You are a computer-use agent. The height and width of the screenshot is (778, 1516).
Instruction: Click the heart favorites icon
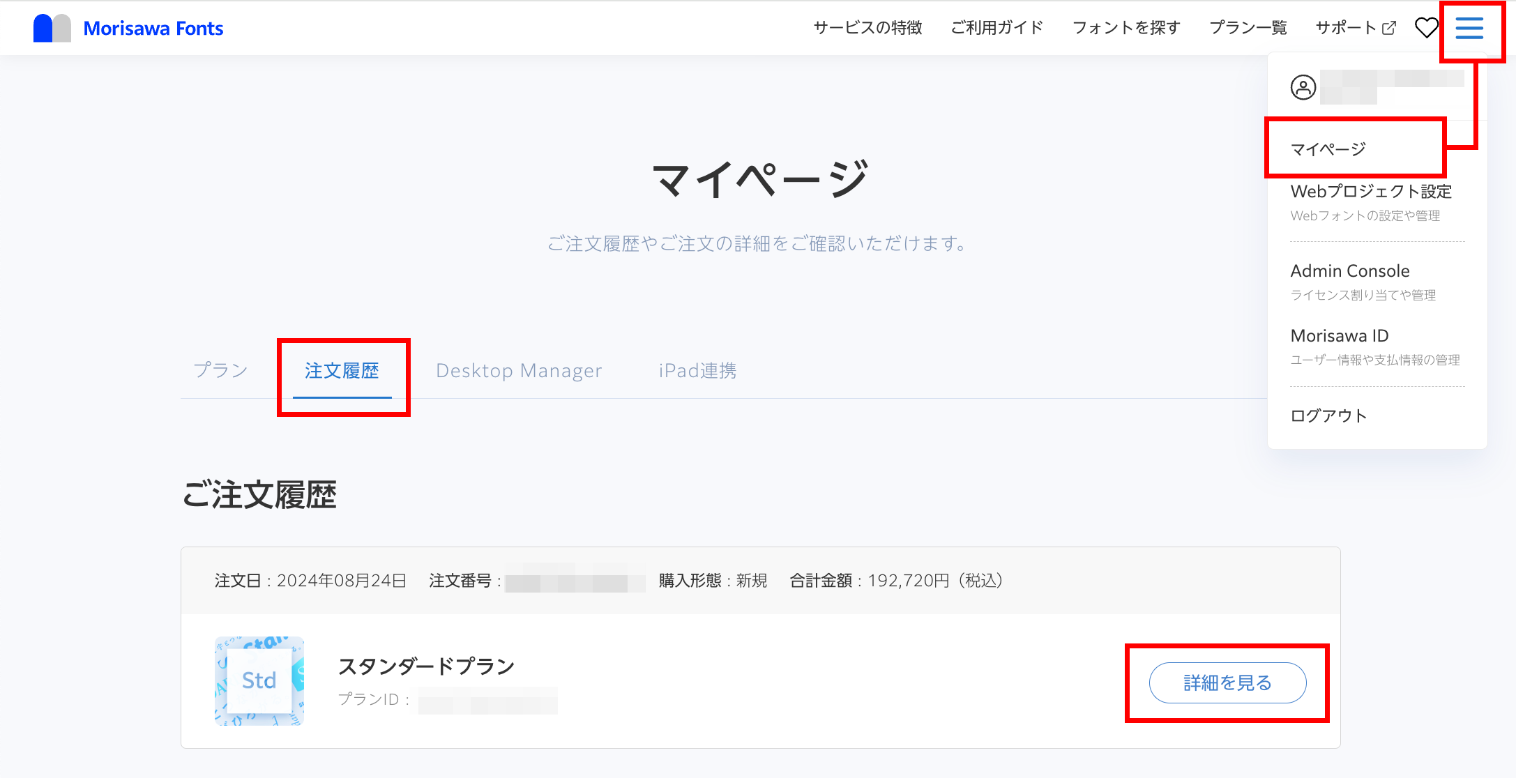[1426, 28]
